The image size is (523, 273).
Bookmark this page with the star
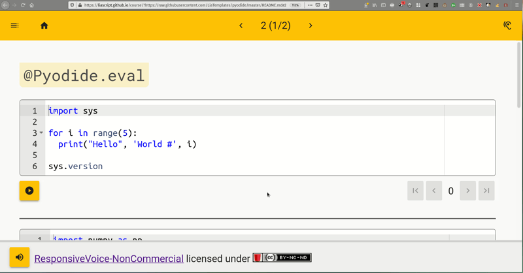pos(326,5)
